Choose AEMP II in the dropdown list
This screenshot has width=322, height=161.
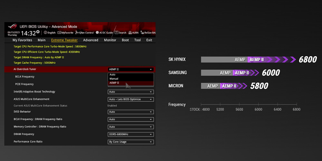point(131,83)
